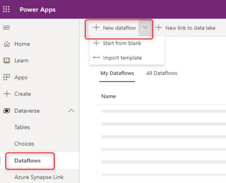The width and height of the screenshot is (226, 183).
Task: Switch to All Dataflows tab
Action: [x=161, y=73]
